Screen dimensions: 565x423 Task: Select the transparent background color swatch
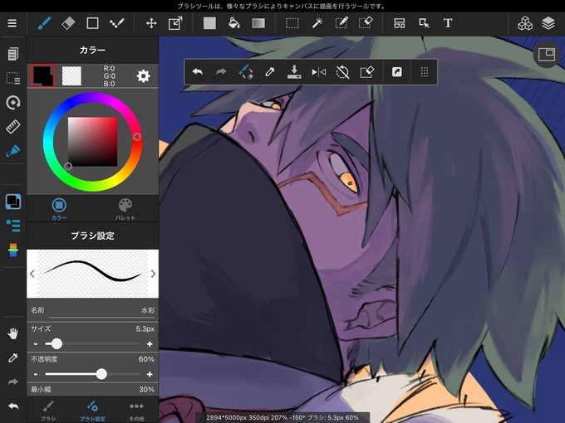[x=71, y=76]
